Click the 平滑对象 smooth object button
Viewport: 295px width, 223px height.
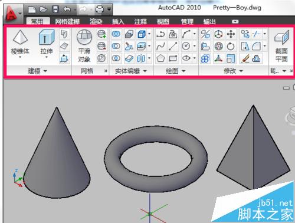[84, 46]
